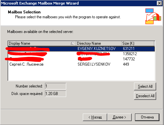Click the mailbox merge wizard logo icon
Screen dimensions: 164x125
(x=153, y=16)
